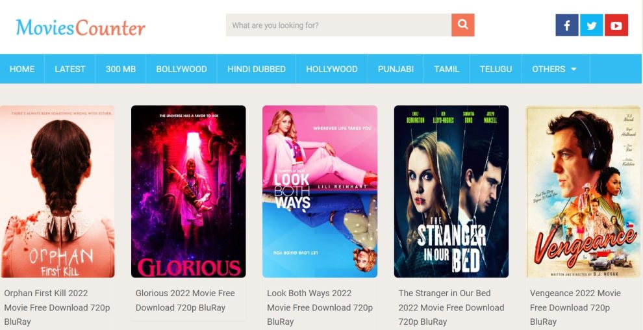Focus the 'What are you looking for?' search box
Viewport: 643px width, 330px height.
coord(339,25)
